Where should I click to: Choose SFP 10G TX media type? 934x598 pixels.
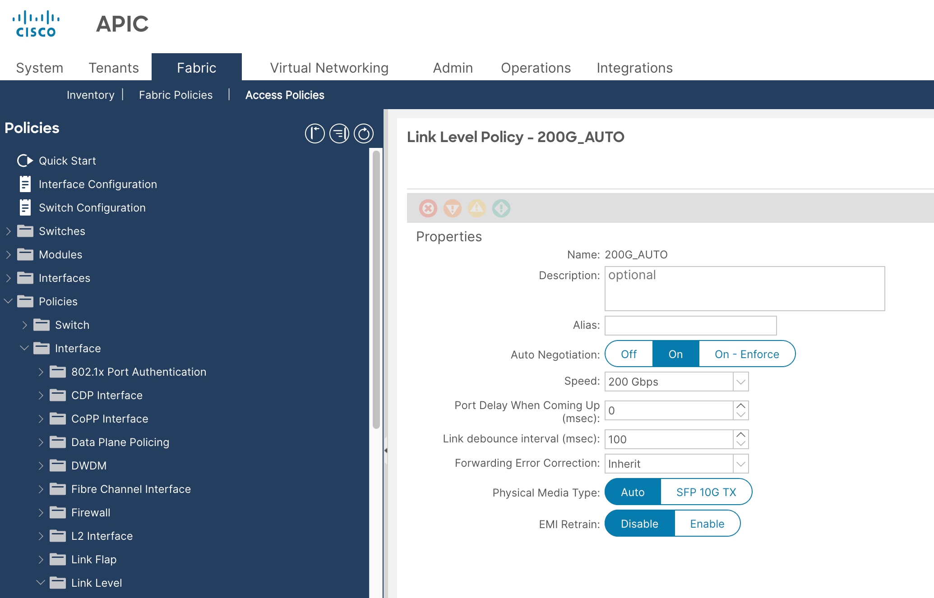(706, 492)
